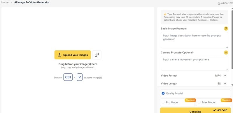Click the Basic Image Prompts heading
The image size is (233, 113).
click(174, 29)
